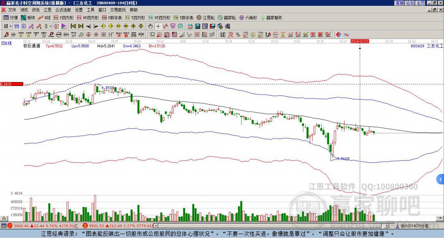Open the calculator icon

coord(197,26)
